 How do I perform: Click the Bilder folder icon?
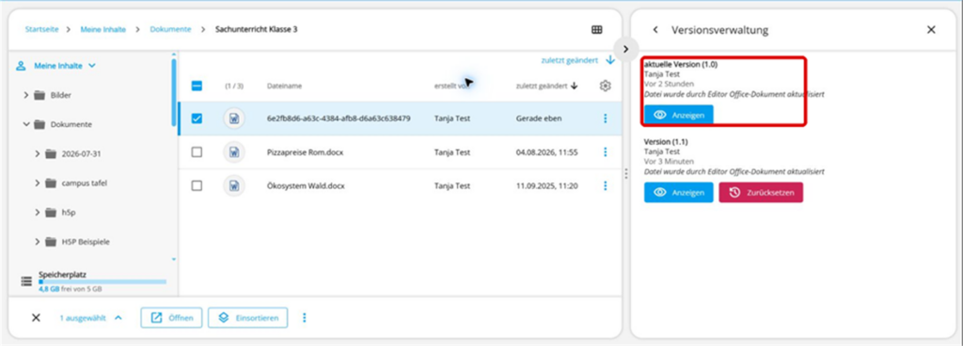39,95
